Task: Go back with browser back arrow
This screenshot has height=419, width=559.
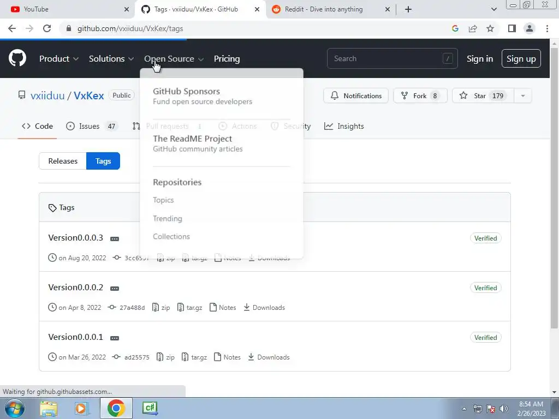Action: (x=12, y=28)
